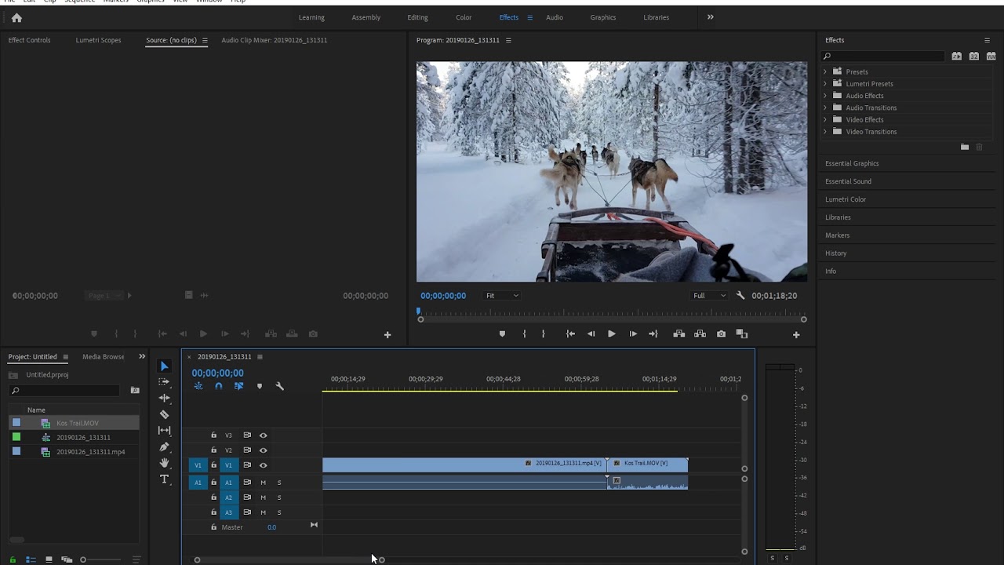Image resolution: width=1004 pixels, height=565 pixels.
Task: Mark In point in Program monitor
Action: click(x=525, y=334)
